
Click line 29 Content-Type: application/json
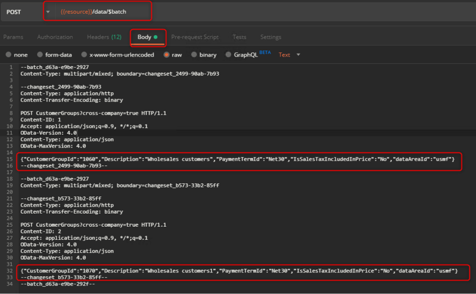[x=67, y=251]
